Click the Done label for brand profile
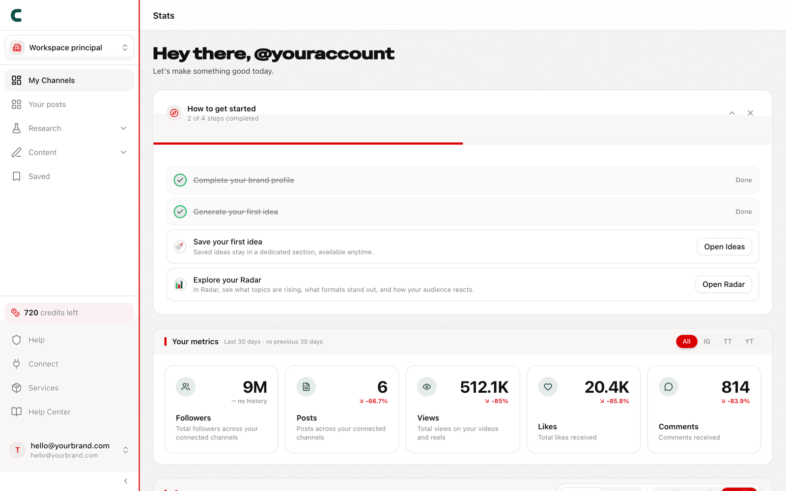Screen dimensions: 786x491 click(744, 180)
